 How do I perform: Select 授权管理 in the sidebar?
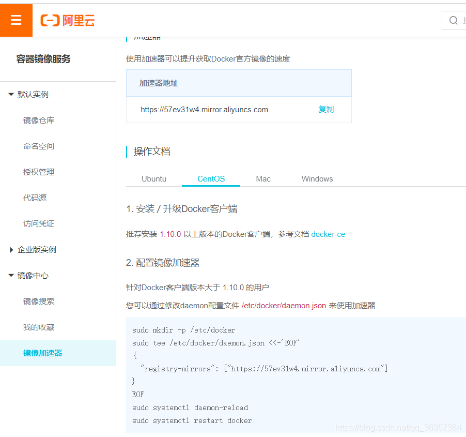click(38, 172)
